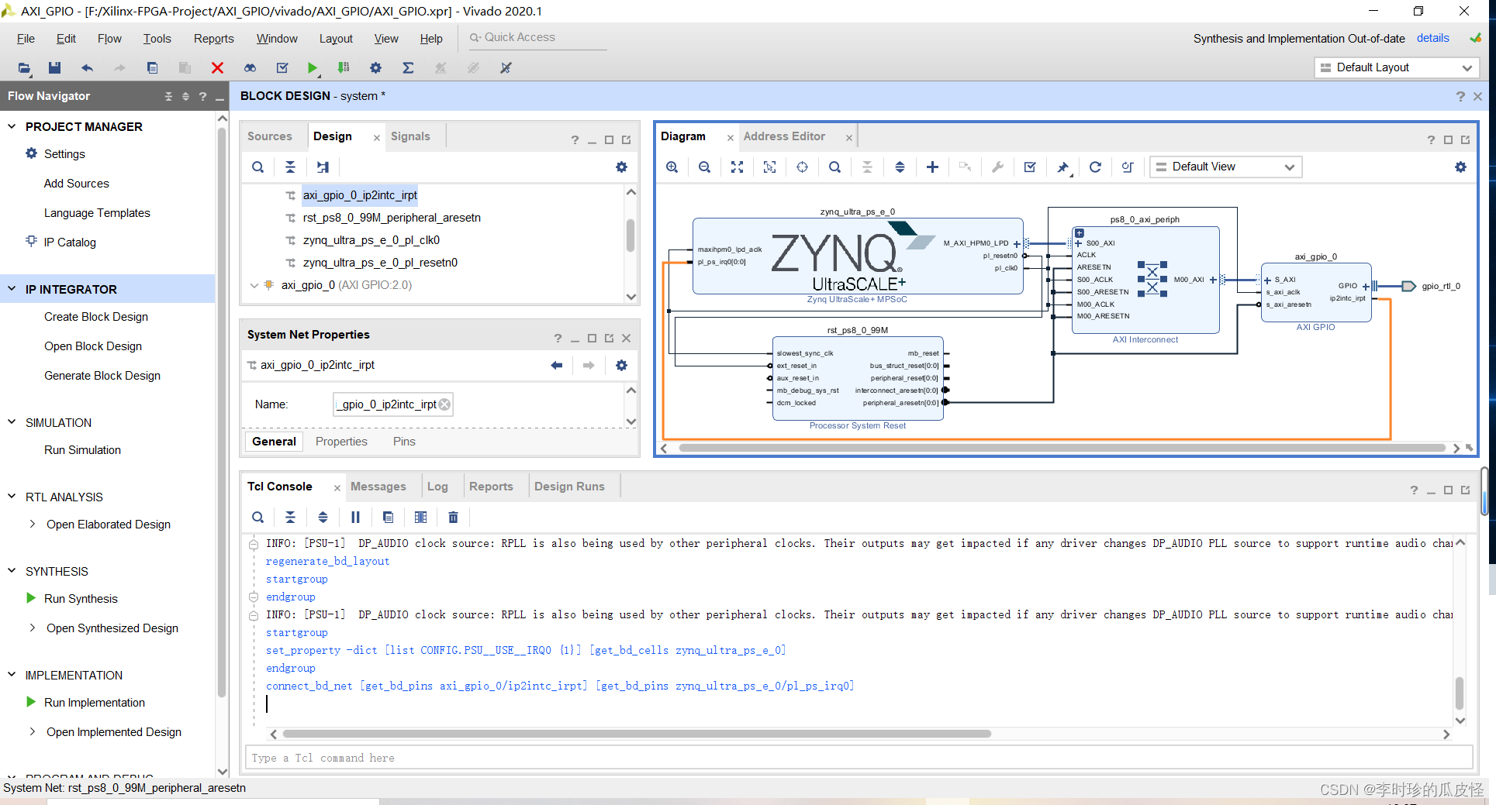Viewport: 1496px width, 805px height.
Task: Click the binoculars Find icon
Action: [250, 68]
